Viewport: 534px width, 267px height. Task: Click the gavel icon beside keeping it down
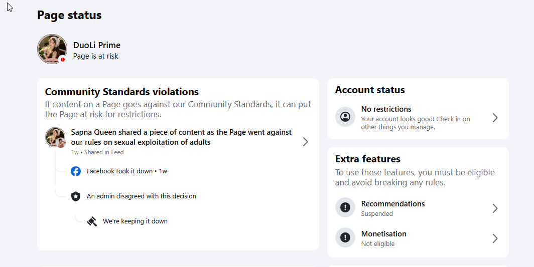92,221
